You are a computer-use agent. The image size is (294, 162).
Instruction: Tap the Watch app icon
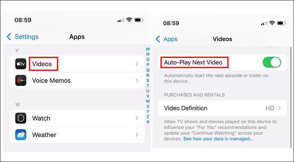pos(21,118)
